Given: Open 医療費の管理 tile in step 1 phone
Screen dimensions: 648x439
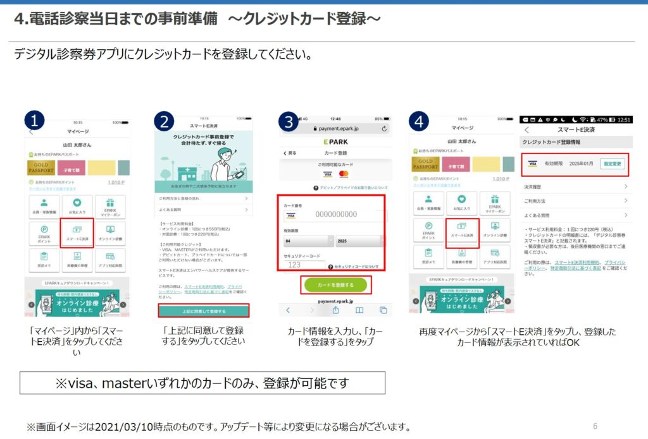Looking at the screenshot, I should tap(77, 260).
